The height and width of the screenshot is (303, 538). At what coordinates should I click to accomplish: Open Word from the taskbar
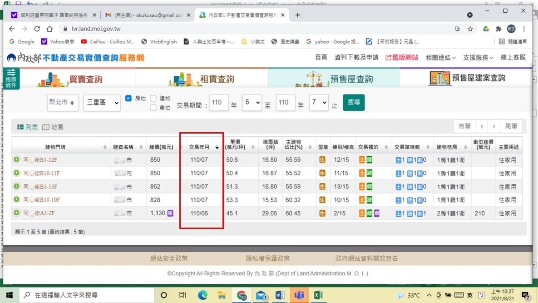coord(280,295)
